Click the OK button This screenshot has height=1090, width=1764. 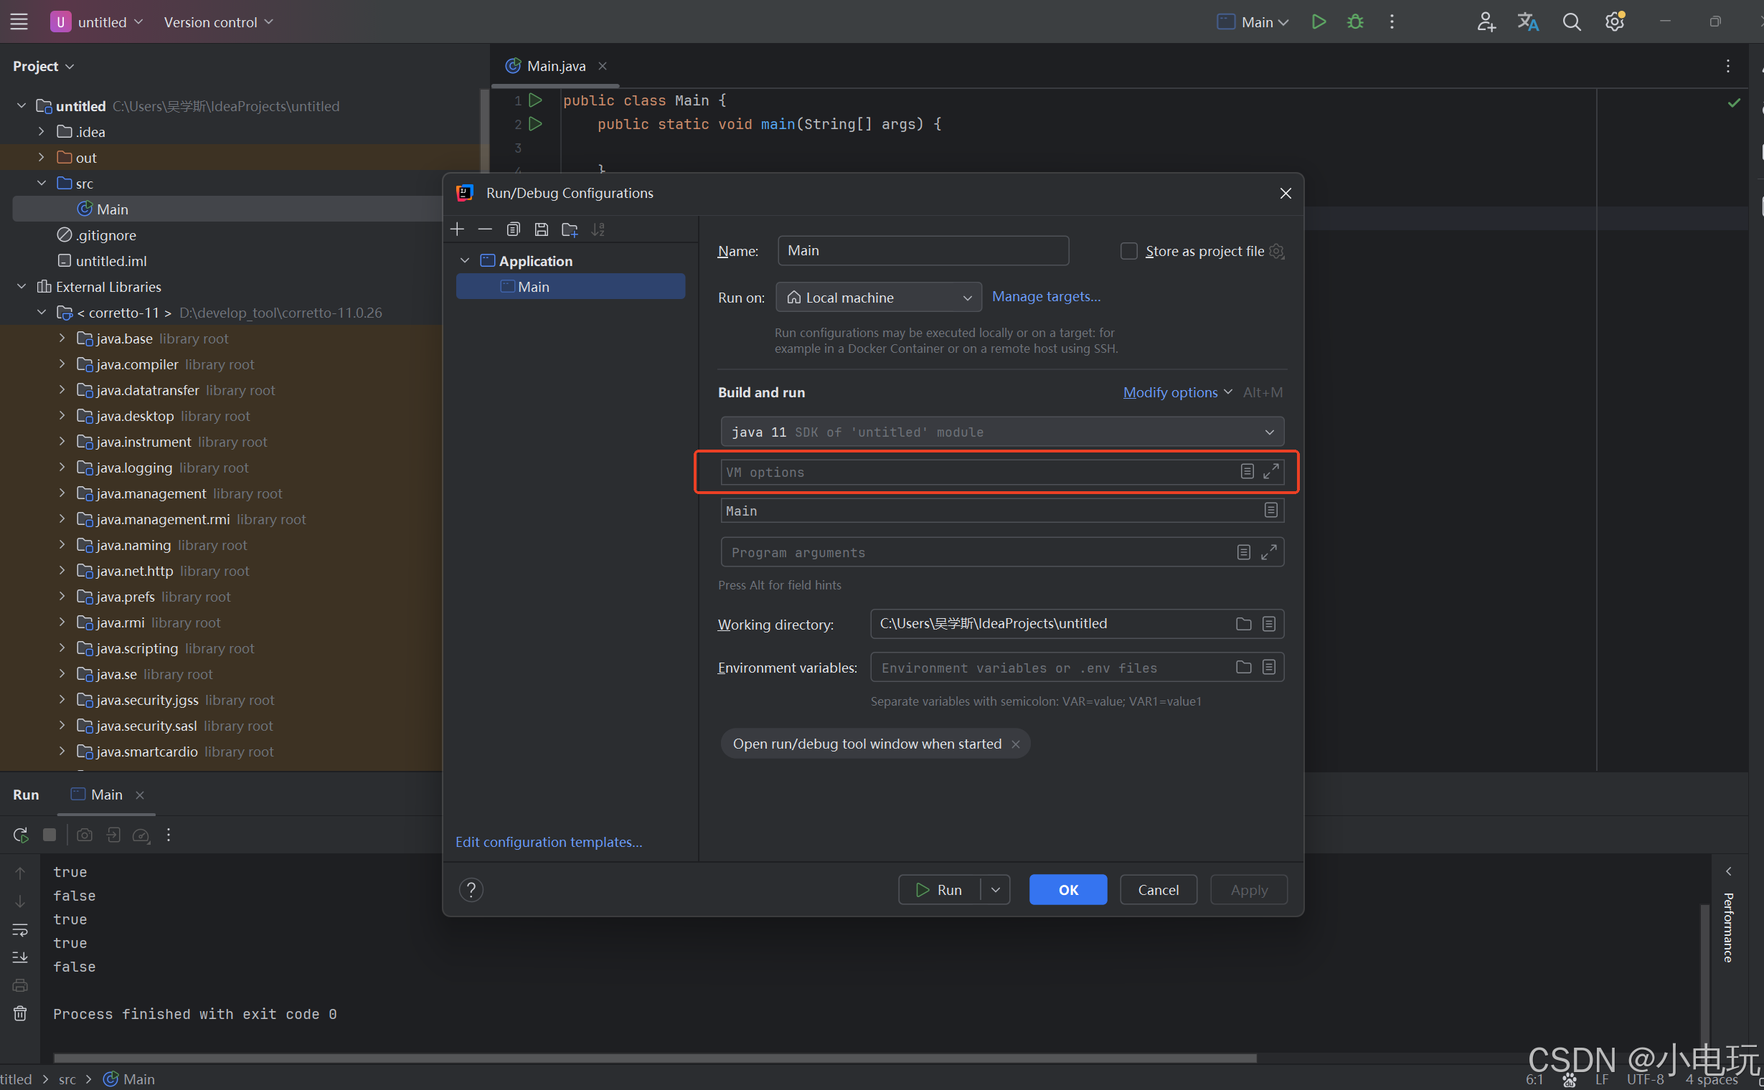tap(1067, 890)
